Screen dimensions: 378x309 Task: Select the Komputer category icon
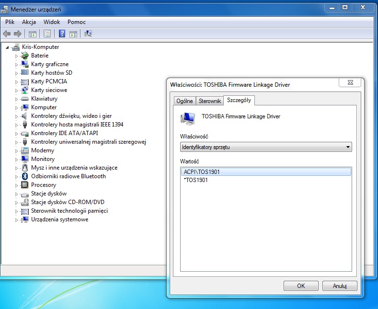click(x=24, y=107)
